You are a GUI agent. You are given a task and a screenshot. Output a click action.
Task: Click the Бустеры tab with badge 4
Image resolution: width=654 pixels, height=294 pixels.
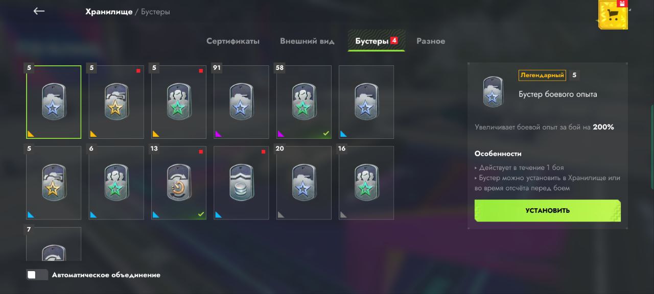tap(377, 41)
